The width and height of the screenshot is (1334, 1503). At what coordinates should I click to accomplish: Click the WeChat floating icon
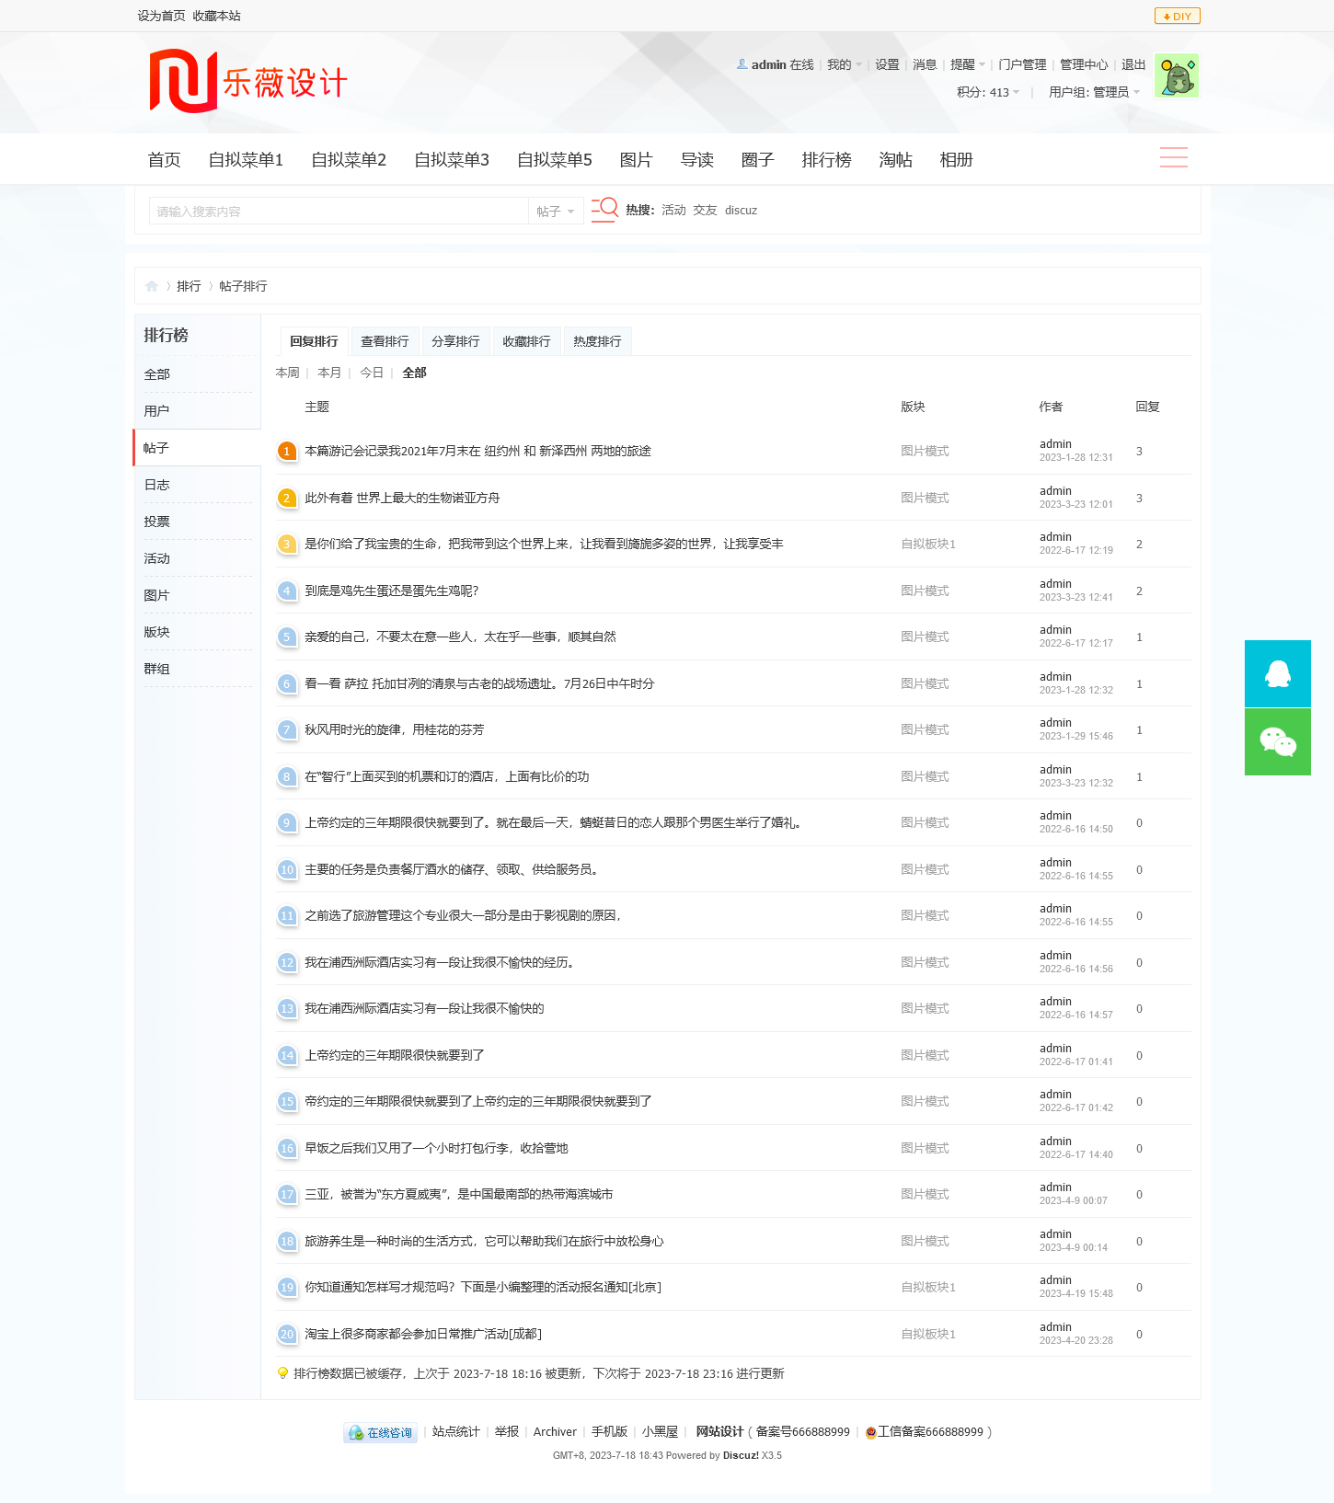point(1277,741)
